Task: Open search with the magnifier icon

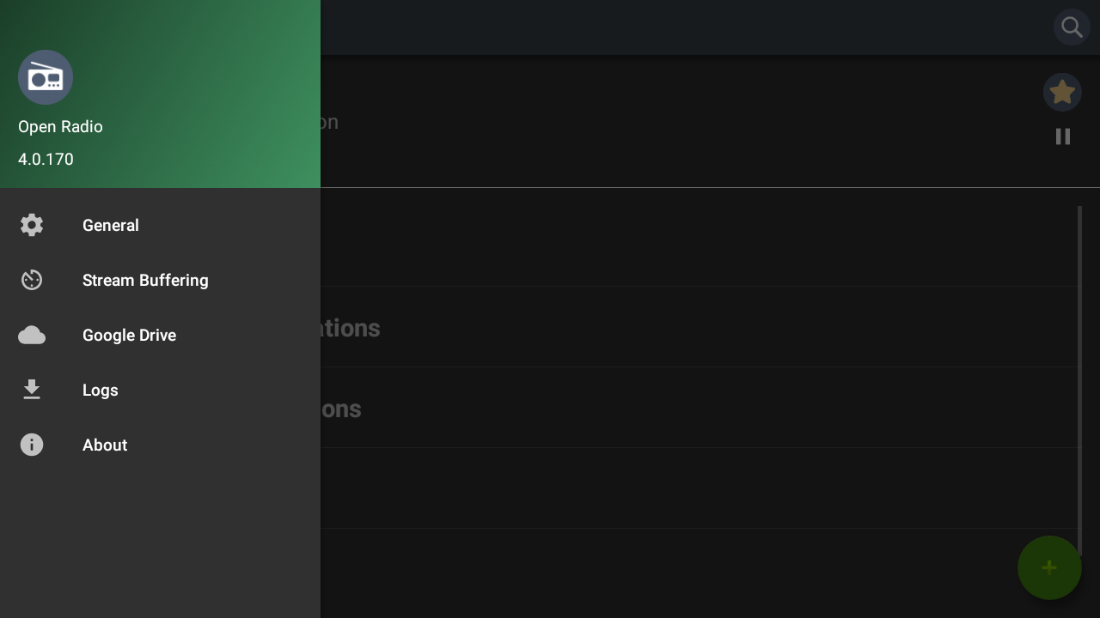Action: (1072, 27)
